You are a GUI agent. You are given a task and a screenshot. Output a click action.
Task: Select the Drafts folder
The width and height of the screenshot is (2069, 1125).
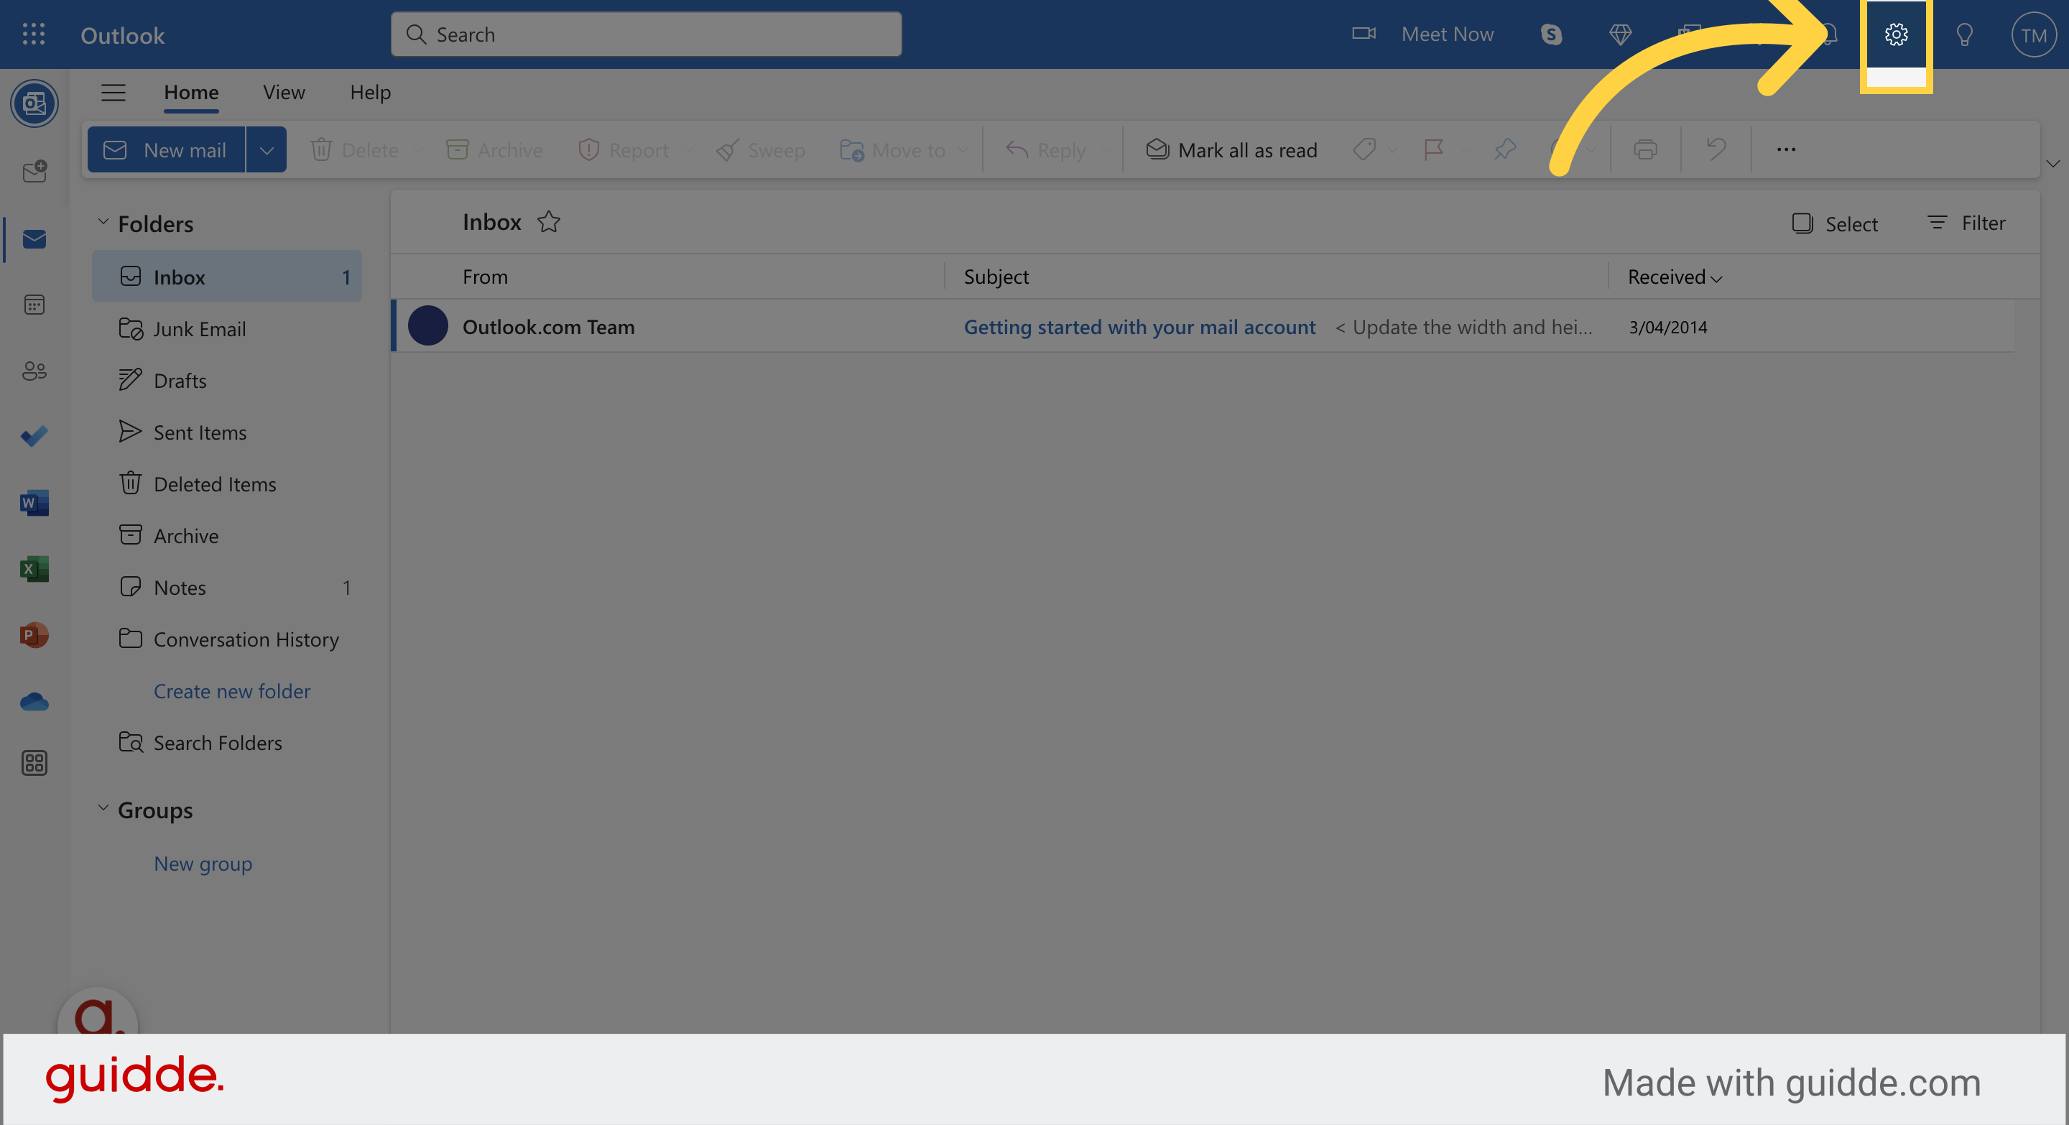click(x=226, y=381)
